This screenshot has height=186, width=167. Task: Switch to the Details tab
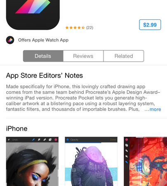(43, 56)
